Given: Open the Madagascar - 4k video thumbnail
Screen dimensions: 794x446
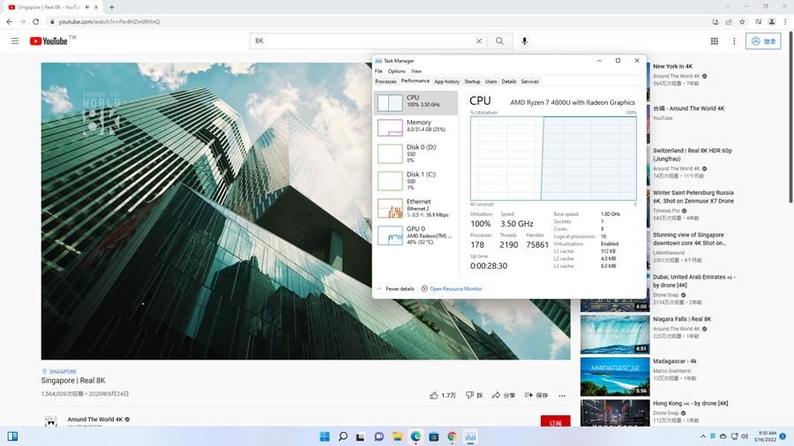Looking at the screenshot, I should click(614, 376).
